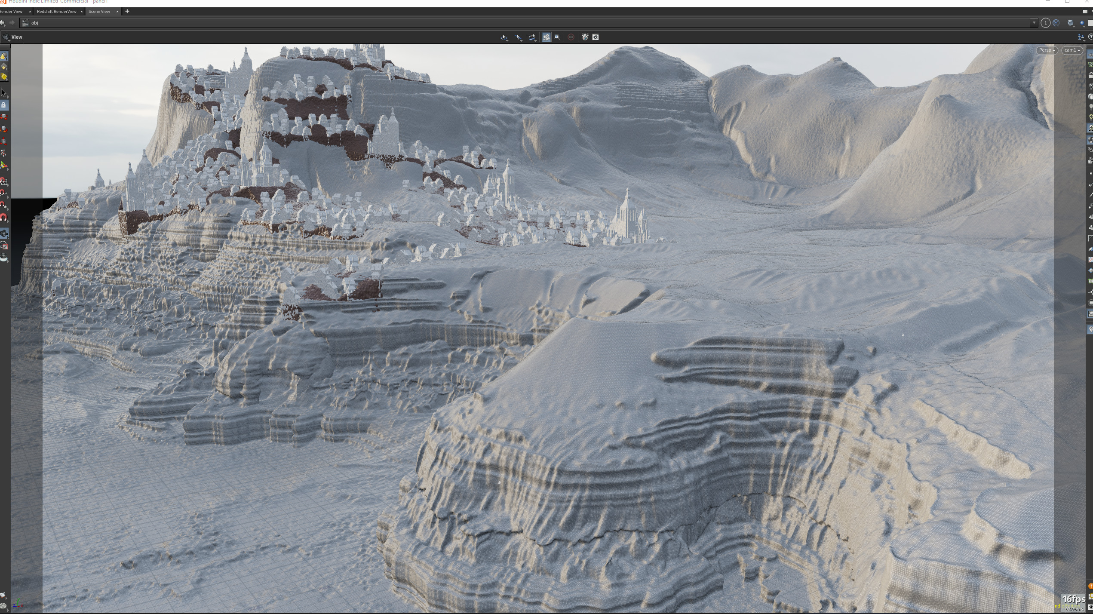Toggle the secure selection lock icon

(4, 105)
